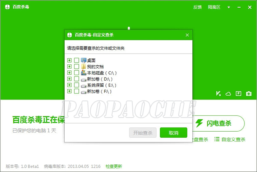Screen dimensions: 257x172
Task: Check the 桌面 checkbox
Action: coord(76,60)
